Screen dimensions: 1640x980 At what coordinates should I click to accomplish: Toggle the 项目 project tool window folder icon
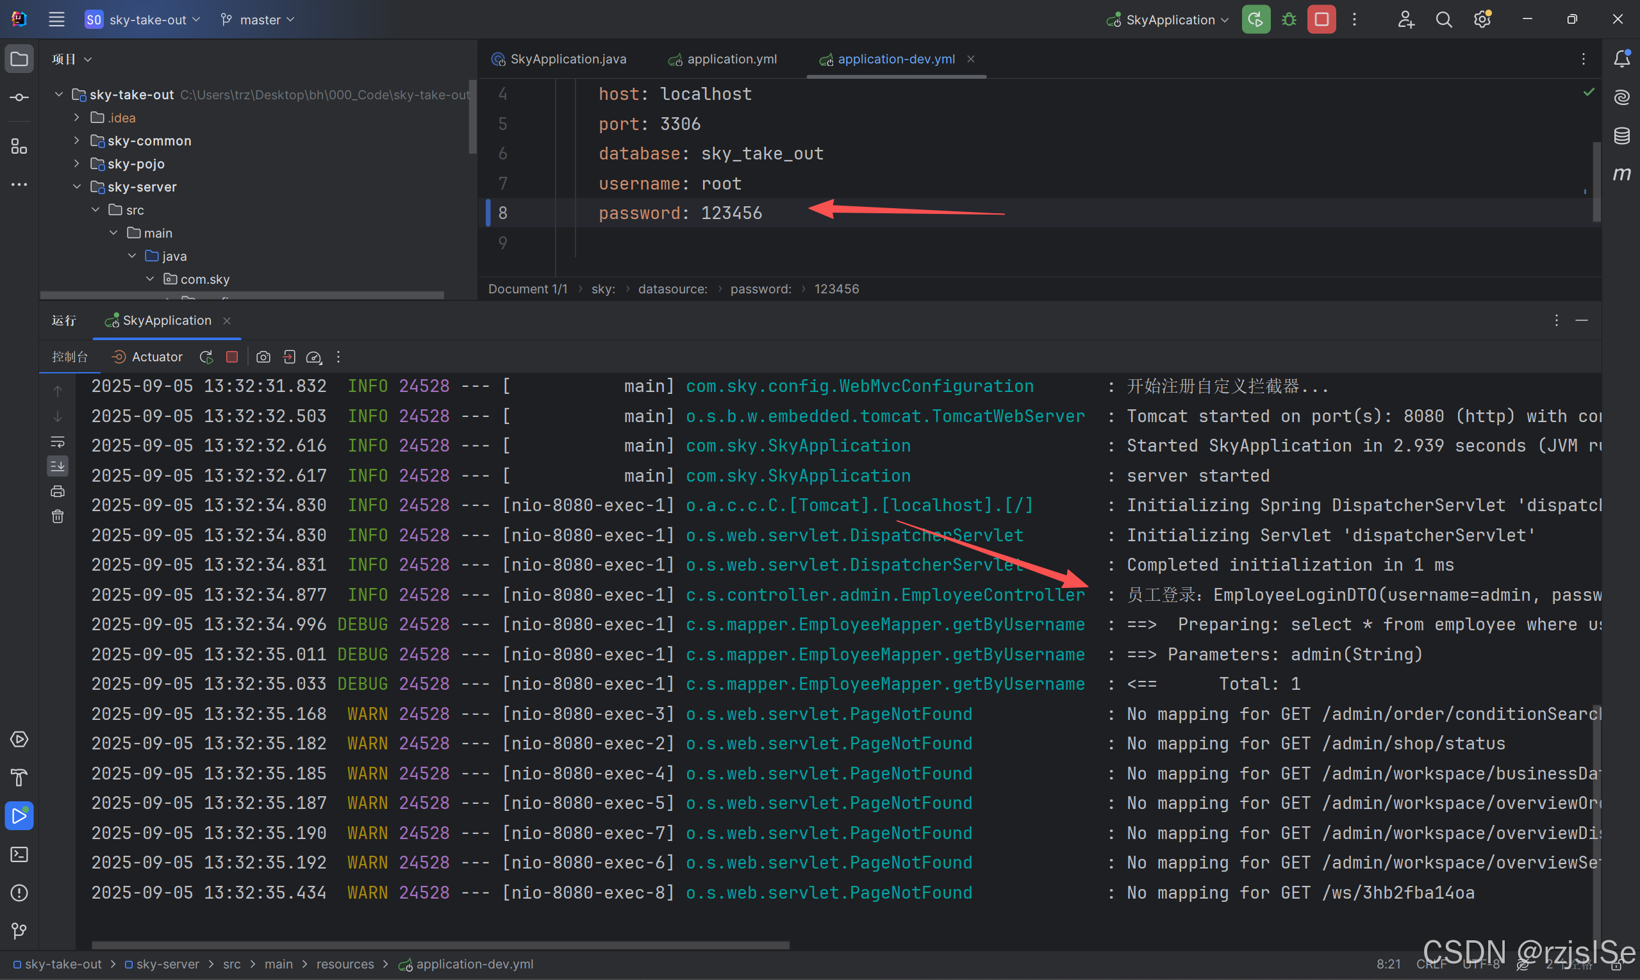pyautogui.click(x=19, y=58)
